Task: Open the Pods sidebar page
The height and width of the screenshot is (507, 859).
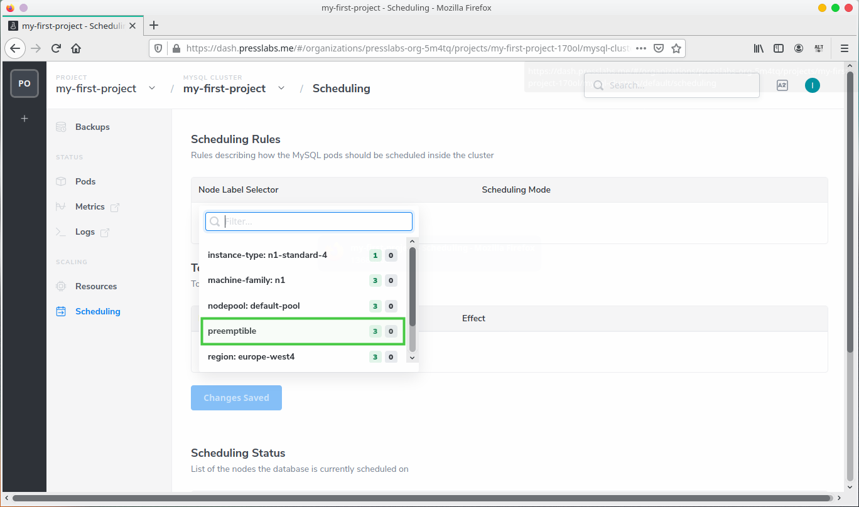Action: pyautogui.click(x=85, y=181)
